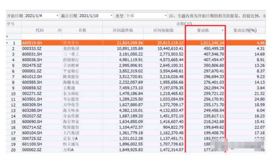Screen dimensions: 272x162
Task: Expand the 类型 combo box showing 全部
Action: click(x=166, y=16)
